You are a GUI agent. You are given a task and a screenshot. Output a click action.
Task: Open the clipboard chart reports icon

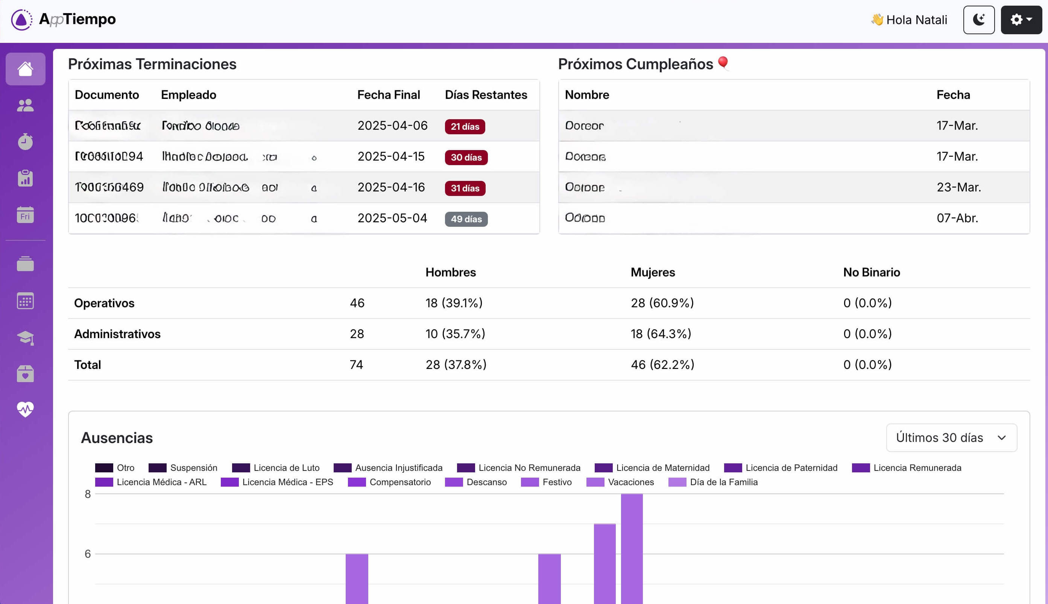point(25,178)
